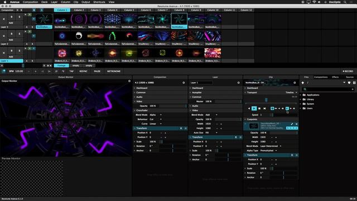Open Layer panel settings gear
The width and height of the screenshot is (357, 201).
click(239, 83)
